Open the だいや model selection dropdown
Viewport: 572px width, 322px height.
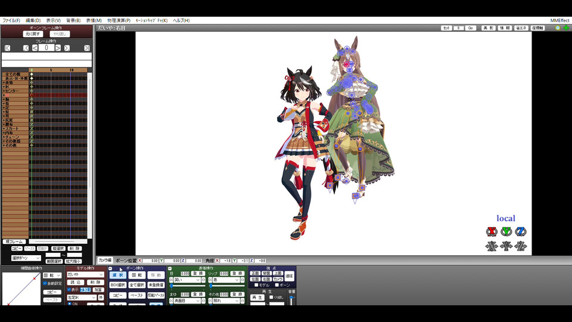click(85, 274)
